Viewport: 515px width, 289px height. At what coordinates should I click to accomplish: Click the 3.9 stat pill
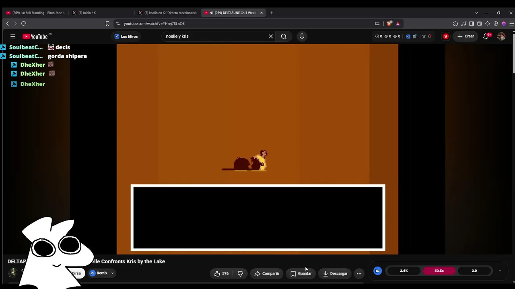[474, 271]
